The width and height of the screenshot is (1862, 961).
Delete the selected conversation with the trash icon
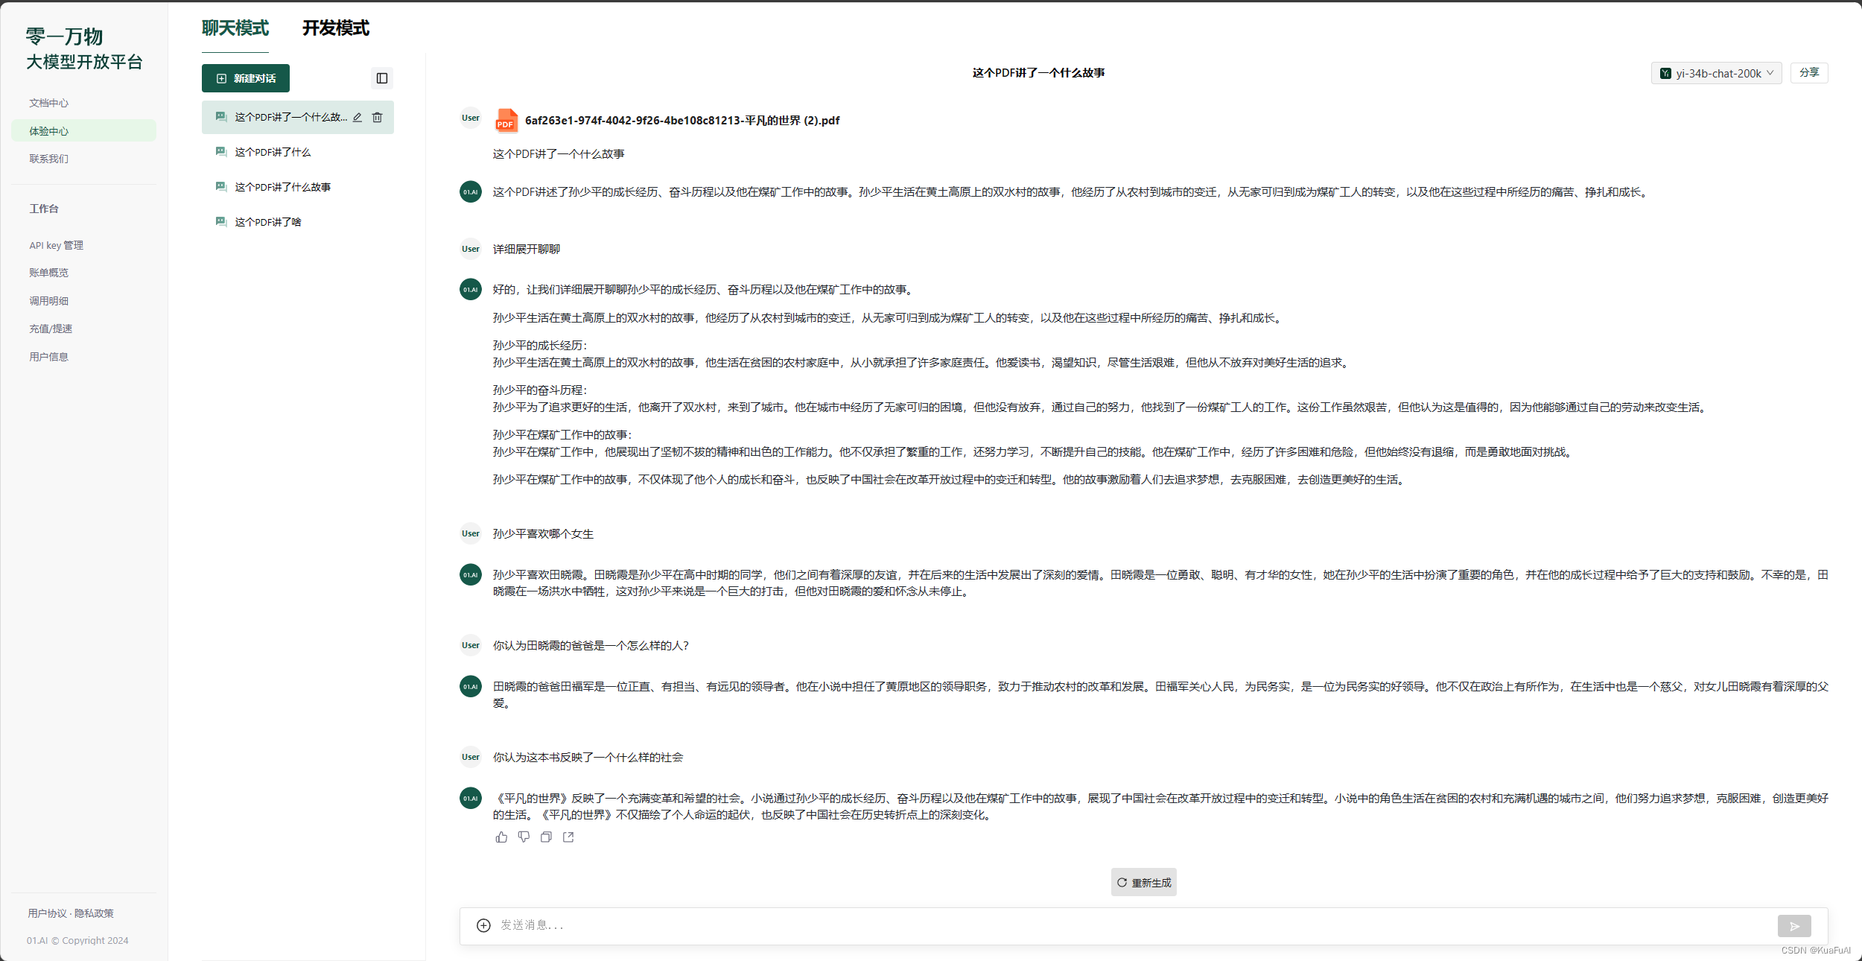tap(378, 118)
